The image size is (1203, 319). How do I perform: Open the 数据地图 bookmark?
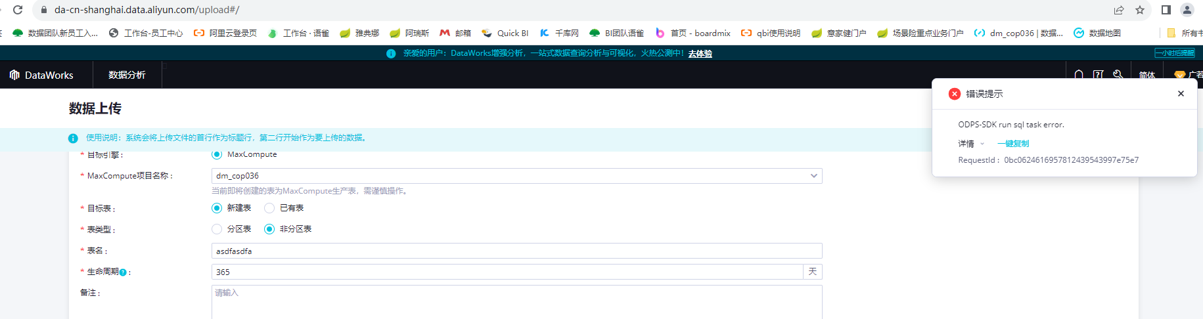1097,33
